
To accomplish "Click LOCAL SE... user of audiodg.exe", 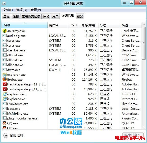I will click(x=57, y=36).
